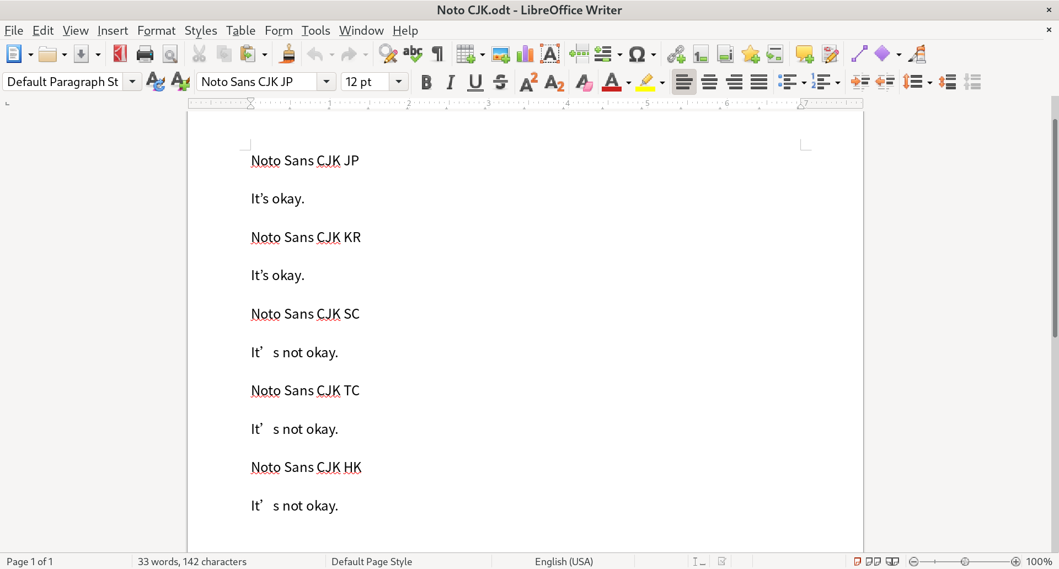The width and height of the screenshot is (1059, 569).
Task: Insert a hyperlink
Action: tap(676, 54)
